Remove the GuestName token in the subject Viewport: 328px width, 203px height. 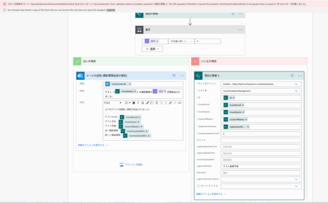coord(135,91)
